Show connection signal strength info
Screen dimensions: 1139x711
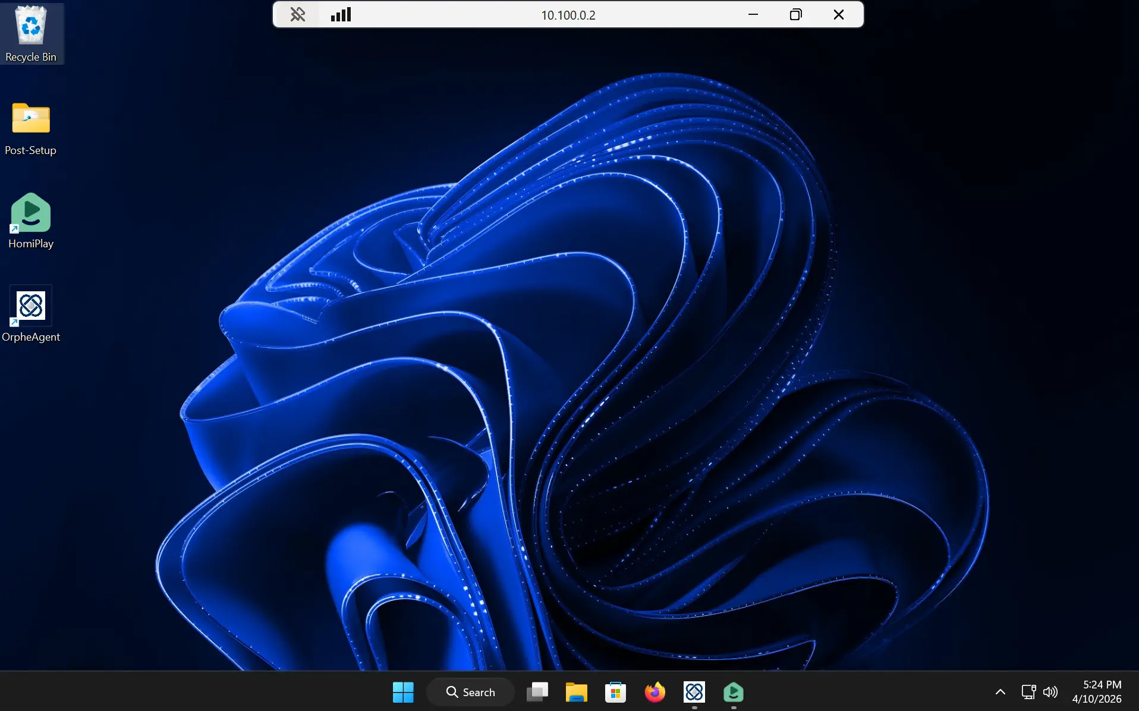(x=341, y=15)
